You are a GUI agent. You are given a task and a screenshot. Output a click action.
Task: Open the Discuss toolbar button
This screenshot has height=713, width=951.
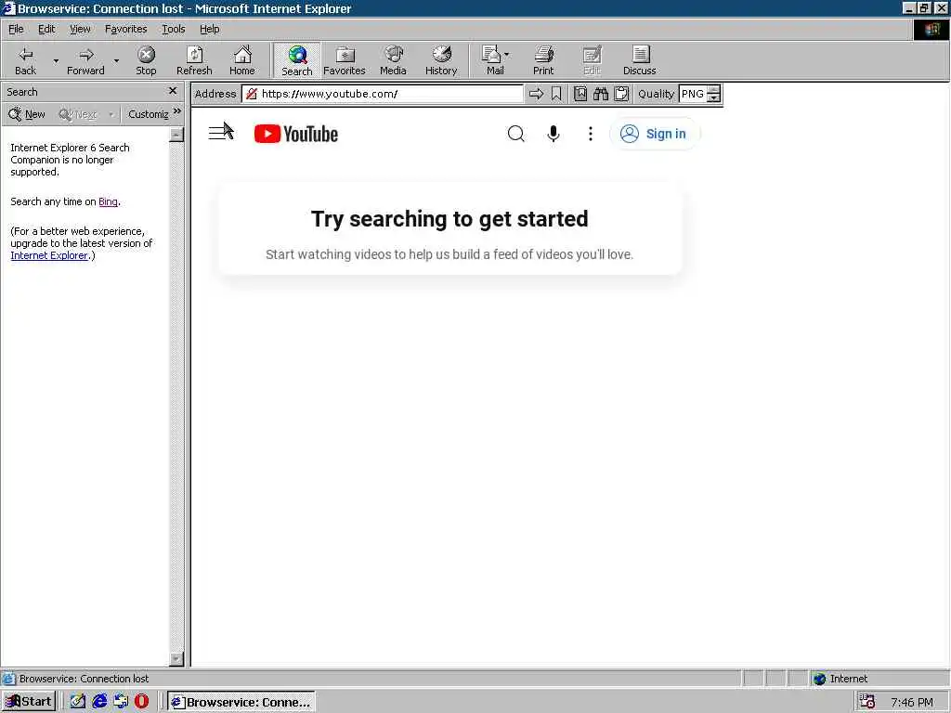pyautogui.click(x=639, y=60)
